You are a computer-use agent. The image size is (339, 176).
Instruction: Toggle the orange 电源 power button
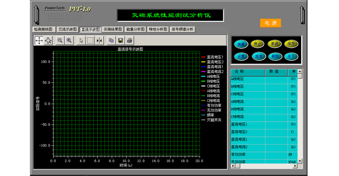(270, 23)
